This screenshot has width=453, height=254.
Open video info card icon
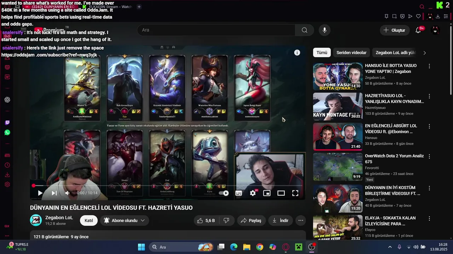pyautogui.click(x=297, y=53)
